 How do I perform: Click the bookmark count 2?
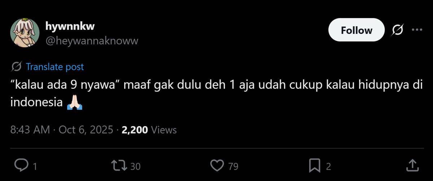328,166
